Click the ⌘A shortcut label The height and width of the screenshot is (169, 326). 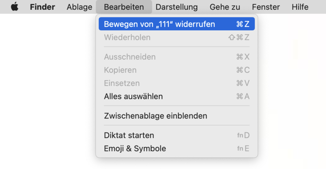click(242, 97)
